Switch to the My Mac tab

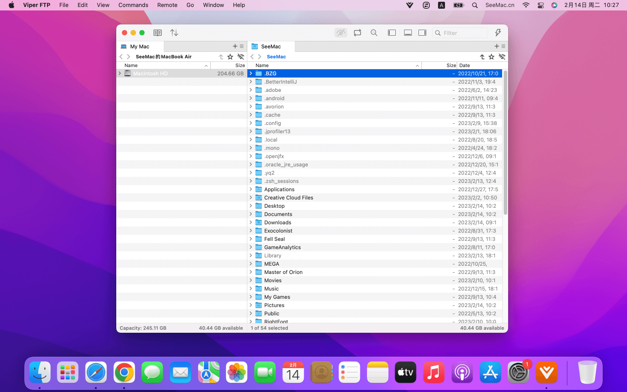pyautogui.click(x=140, y=47)
